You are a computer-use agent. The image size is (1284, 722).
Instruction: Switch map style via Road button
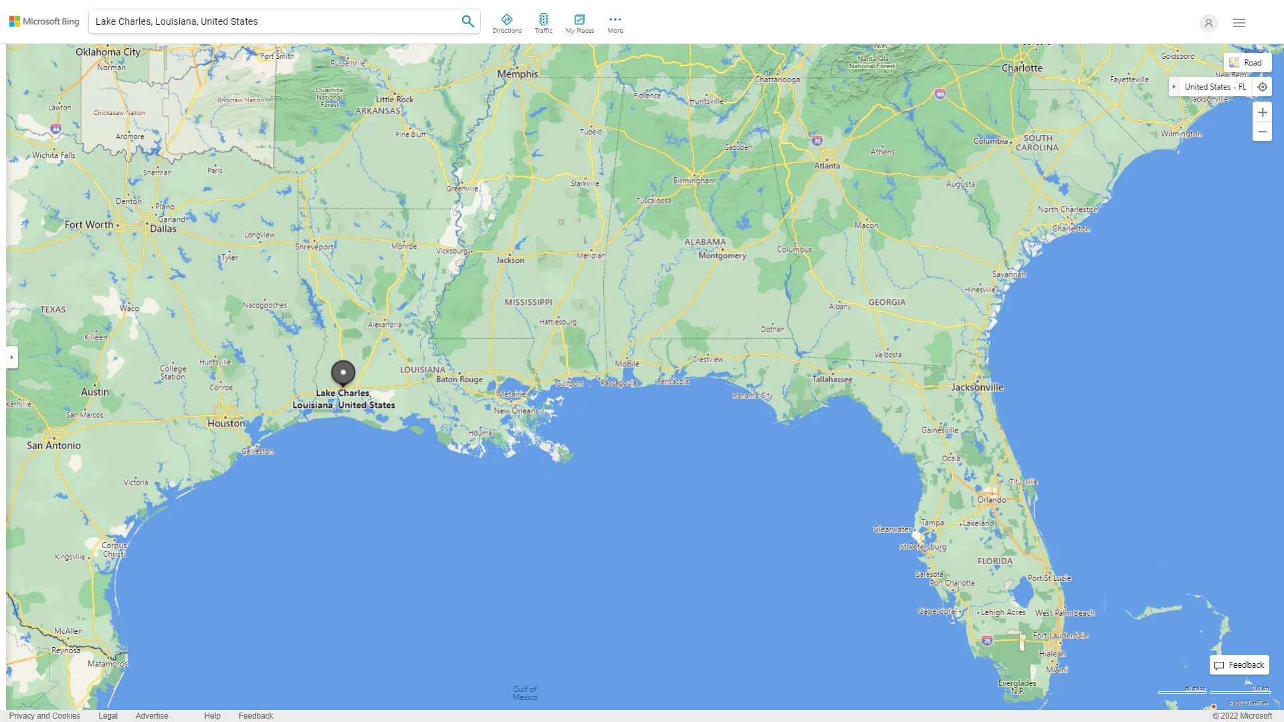[x=1247, y=63]
